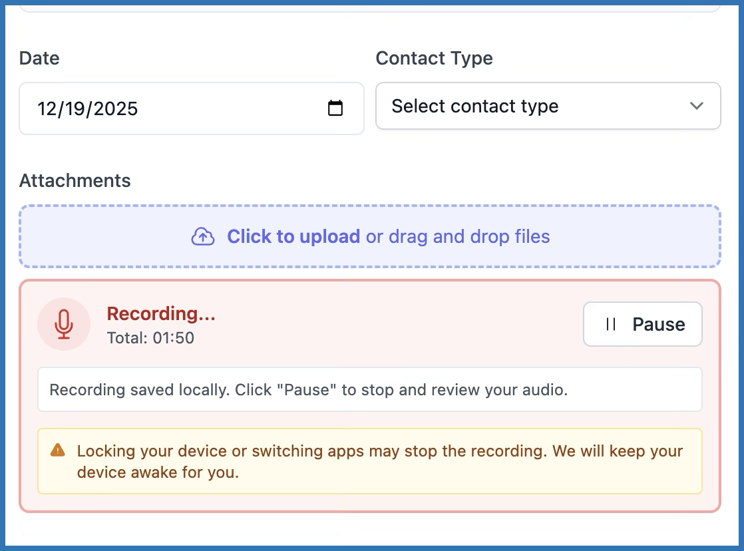Click the Attachments section label
Screen dimensions: 744x551
coord(75,180)
